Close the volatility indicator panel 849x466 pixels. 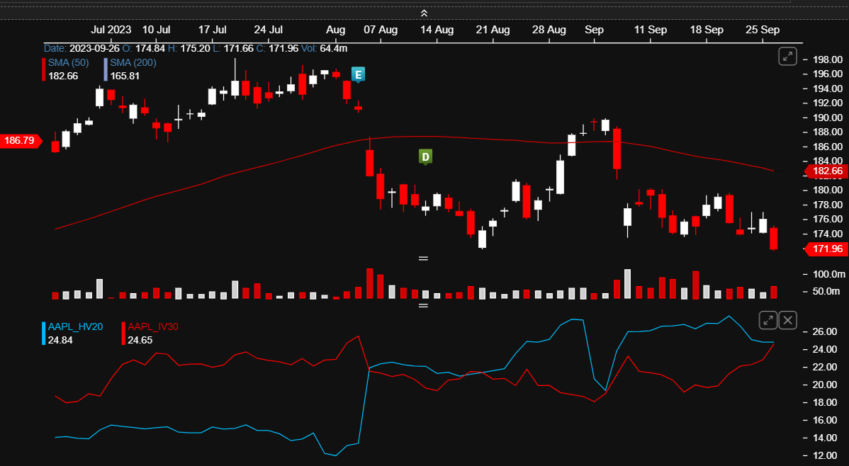pos(788,320)
